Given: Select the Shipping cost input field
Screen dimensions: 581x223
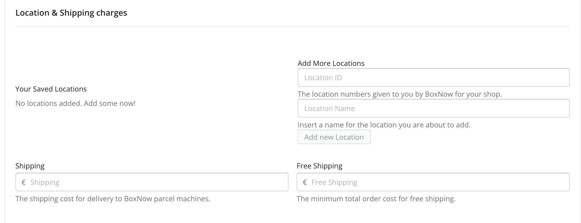Looking at the screenshot, I should 152,182.
